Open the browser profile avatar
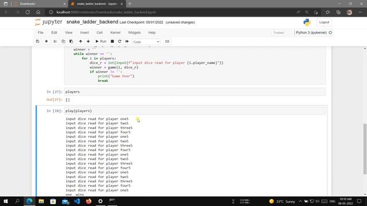Screen dimensions: 367x206 349,12
